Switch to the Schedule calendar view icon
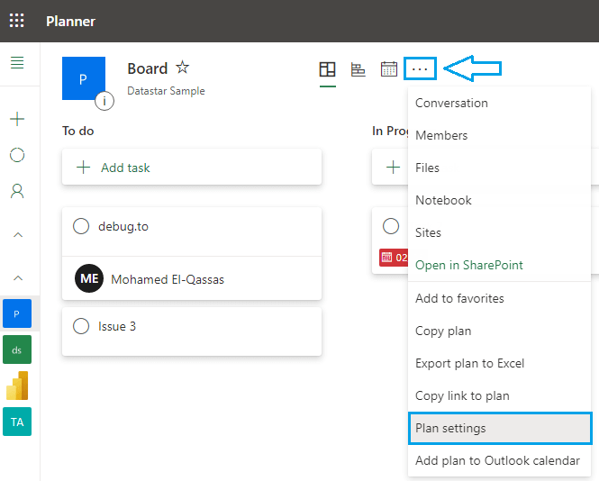 coord(389,69)
